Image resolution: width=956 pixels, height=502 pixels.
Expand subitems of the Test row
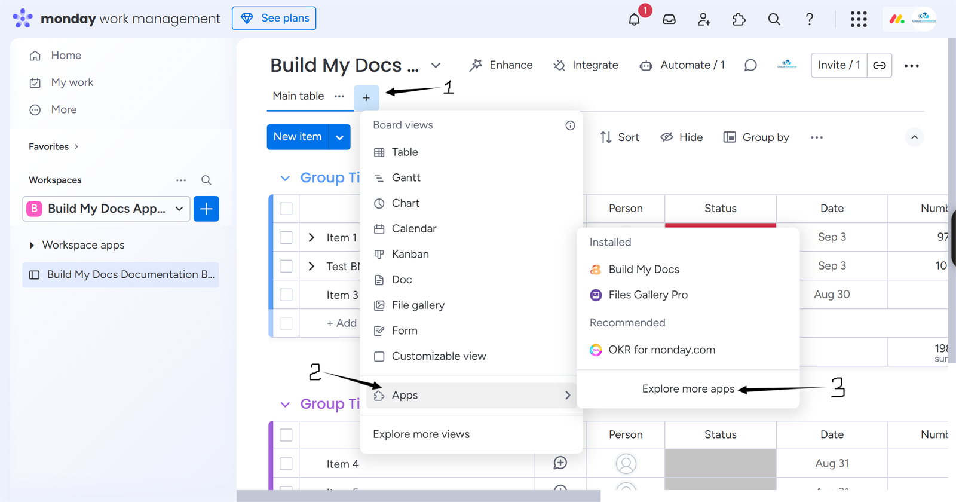pyautogui.click(x=311, y=266)
